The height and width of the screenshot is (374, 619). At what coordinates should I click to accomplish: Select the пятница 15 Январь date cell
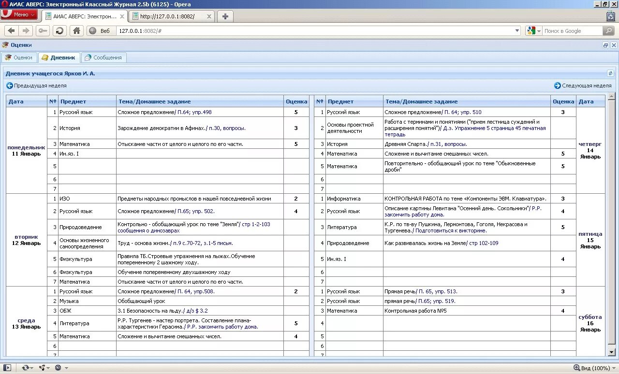pyautogui.click(x=590, y=240)
